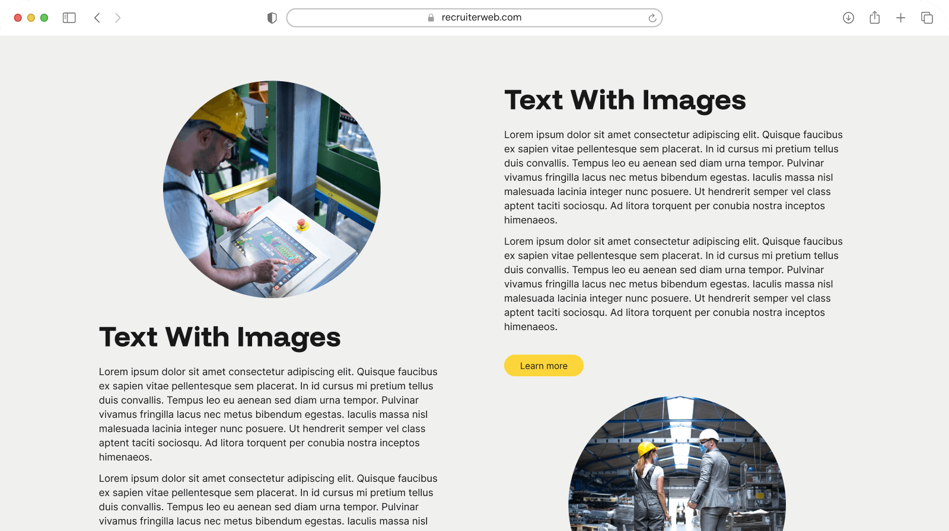Minimize the Safari window
This screenshot has width=949, height=531.
click(x=31, y=18)
